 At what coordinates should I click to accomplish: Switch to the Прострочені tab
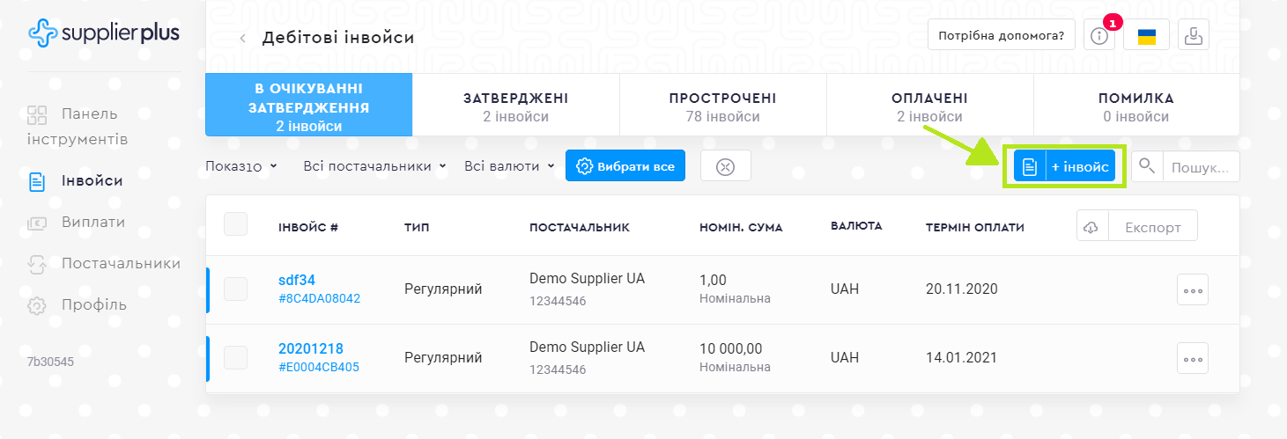[722, 106]
